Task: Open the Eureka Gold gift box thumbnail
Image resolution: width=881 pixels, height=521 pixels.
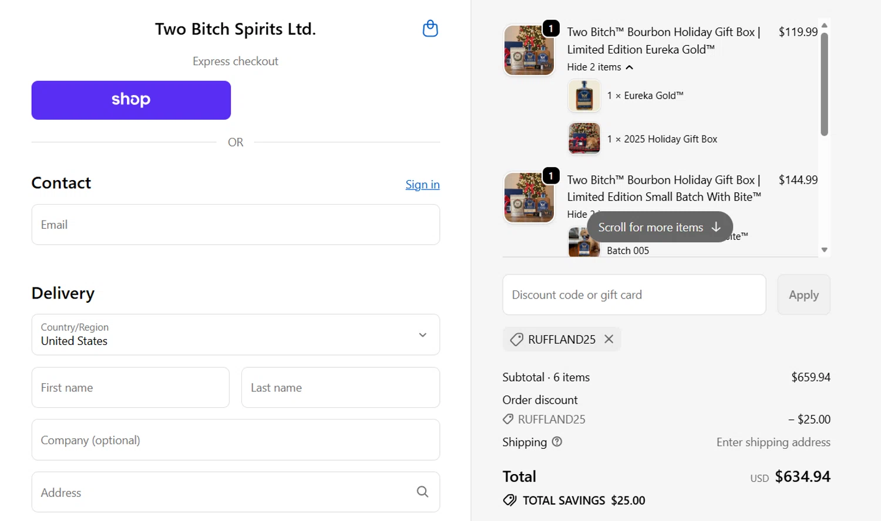Action: pos(529,50)
